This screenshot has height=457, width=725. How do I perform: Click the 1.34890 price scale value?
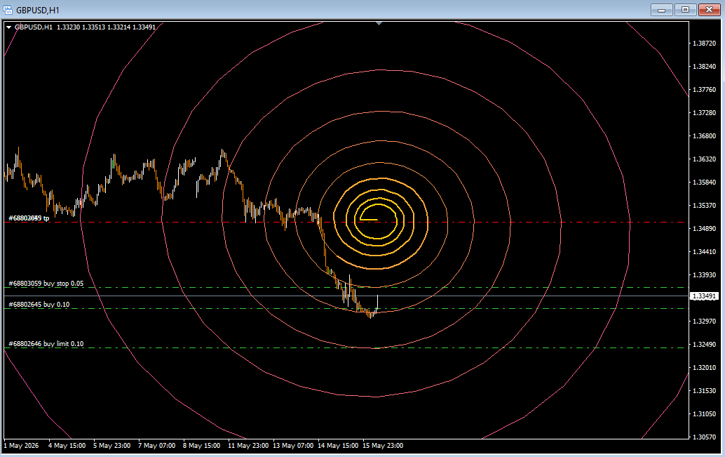pos(704,228)
